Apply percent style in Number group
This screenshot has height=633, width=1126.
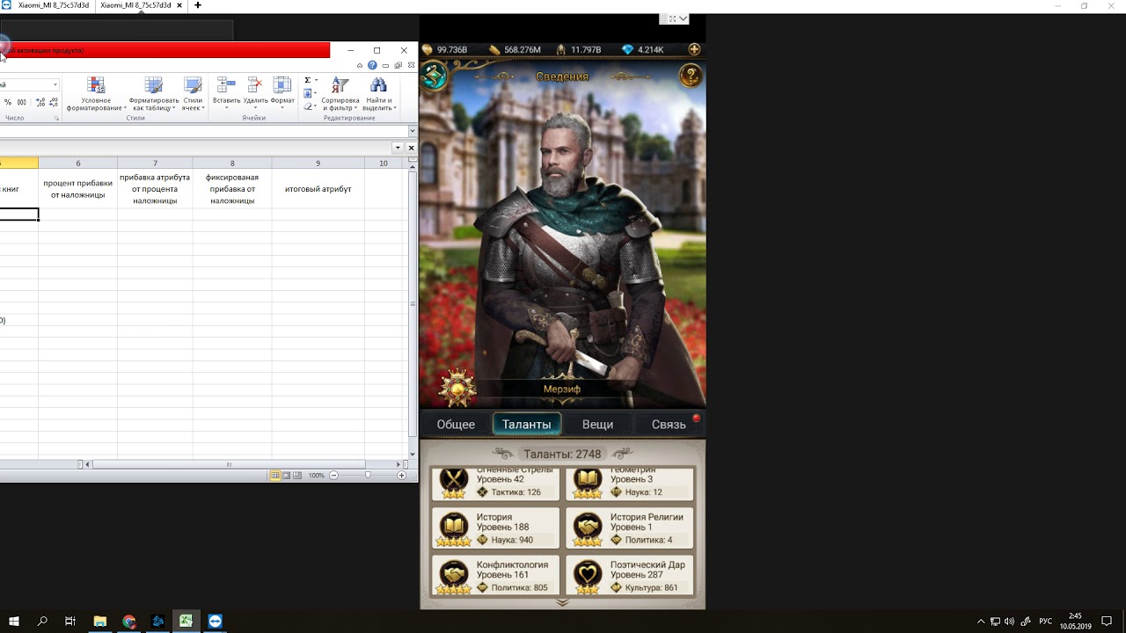8,103
